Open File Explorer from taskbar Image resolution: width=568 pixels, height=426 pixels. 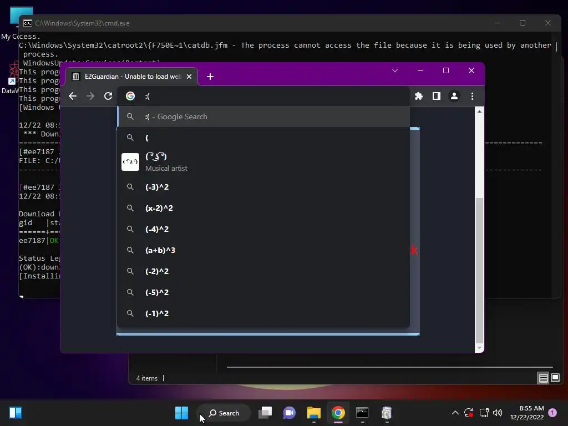[x=314, y=413]
